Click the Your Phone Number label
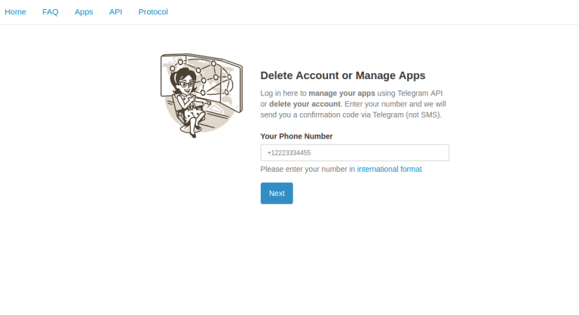Screen dimensions: 579x315 (x=296, y=136)
